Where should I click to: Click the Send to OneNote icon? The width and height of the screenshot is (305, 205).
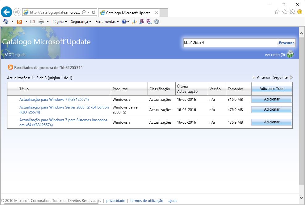pyautogui.click(x=142, y=22)
